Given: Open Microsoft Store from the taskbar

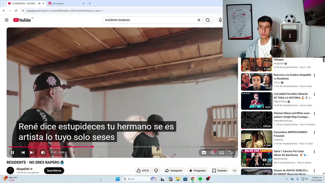Looking at the screenshot, I should [x=185, y=179].
